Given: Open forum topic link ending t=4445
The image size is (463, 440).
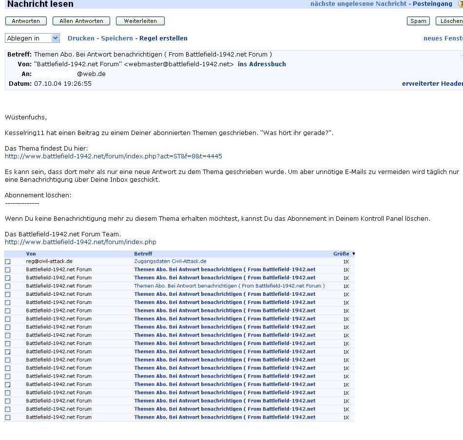Looking at the screenshot, I should (x=114, y=156).
